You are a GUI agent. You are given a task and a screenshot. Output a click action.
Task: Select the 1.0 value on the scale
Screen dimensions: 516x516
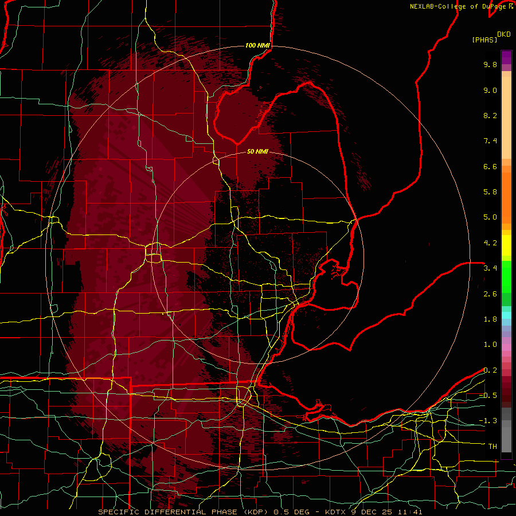click(490, 345)
